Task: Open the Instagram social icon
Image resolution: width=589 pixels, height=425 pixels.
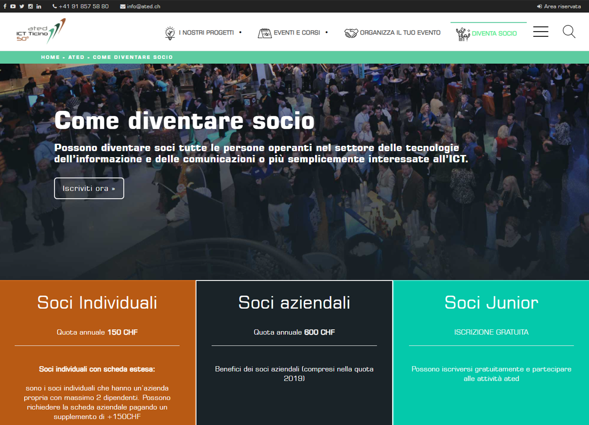Action: tap(30, 7)
